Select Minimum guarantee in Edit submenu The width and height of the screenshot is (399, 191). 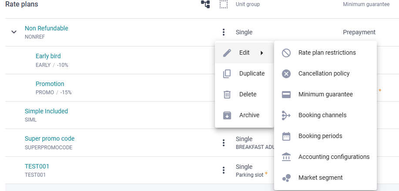pyautogui.click(x=325, y=95)
